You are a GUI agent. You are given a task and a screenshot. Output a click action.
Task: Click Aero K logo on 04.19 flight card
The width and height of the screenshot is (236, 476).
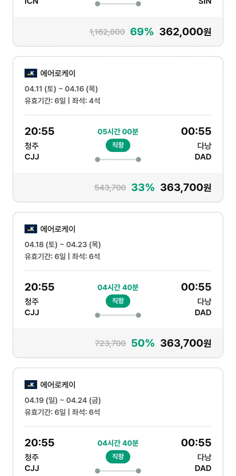(31, 385)
